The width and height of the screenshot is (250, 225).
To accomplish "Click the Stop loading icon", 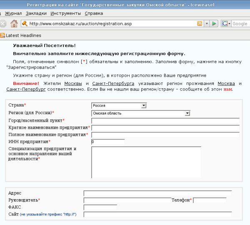I will 3,24.
